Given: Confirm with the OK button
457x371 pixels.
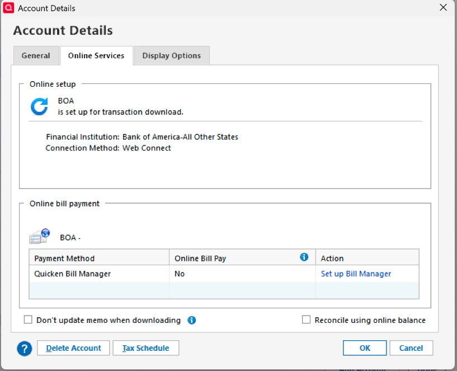Looking at the screenshot, I should click(365, 348).
